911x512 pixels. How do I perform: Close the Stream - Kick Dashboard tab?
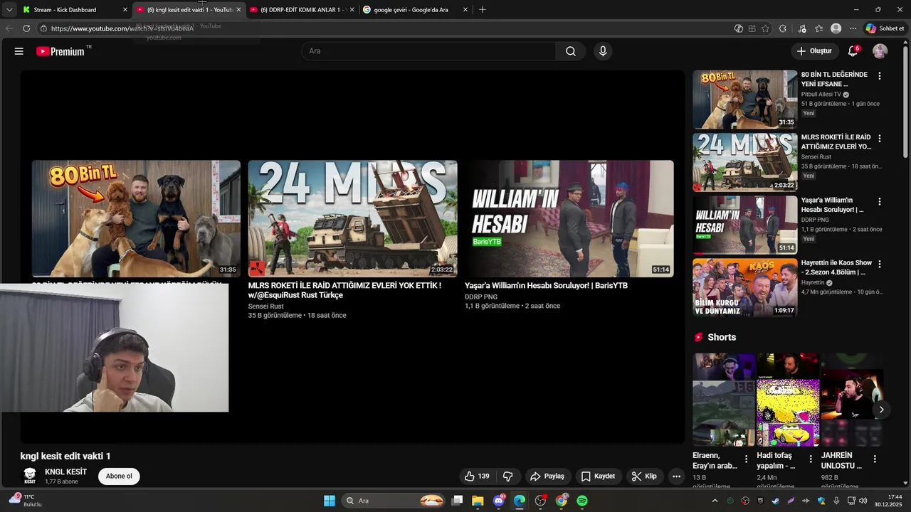[x=125, y=10]
